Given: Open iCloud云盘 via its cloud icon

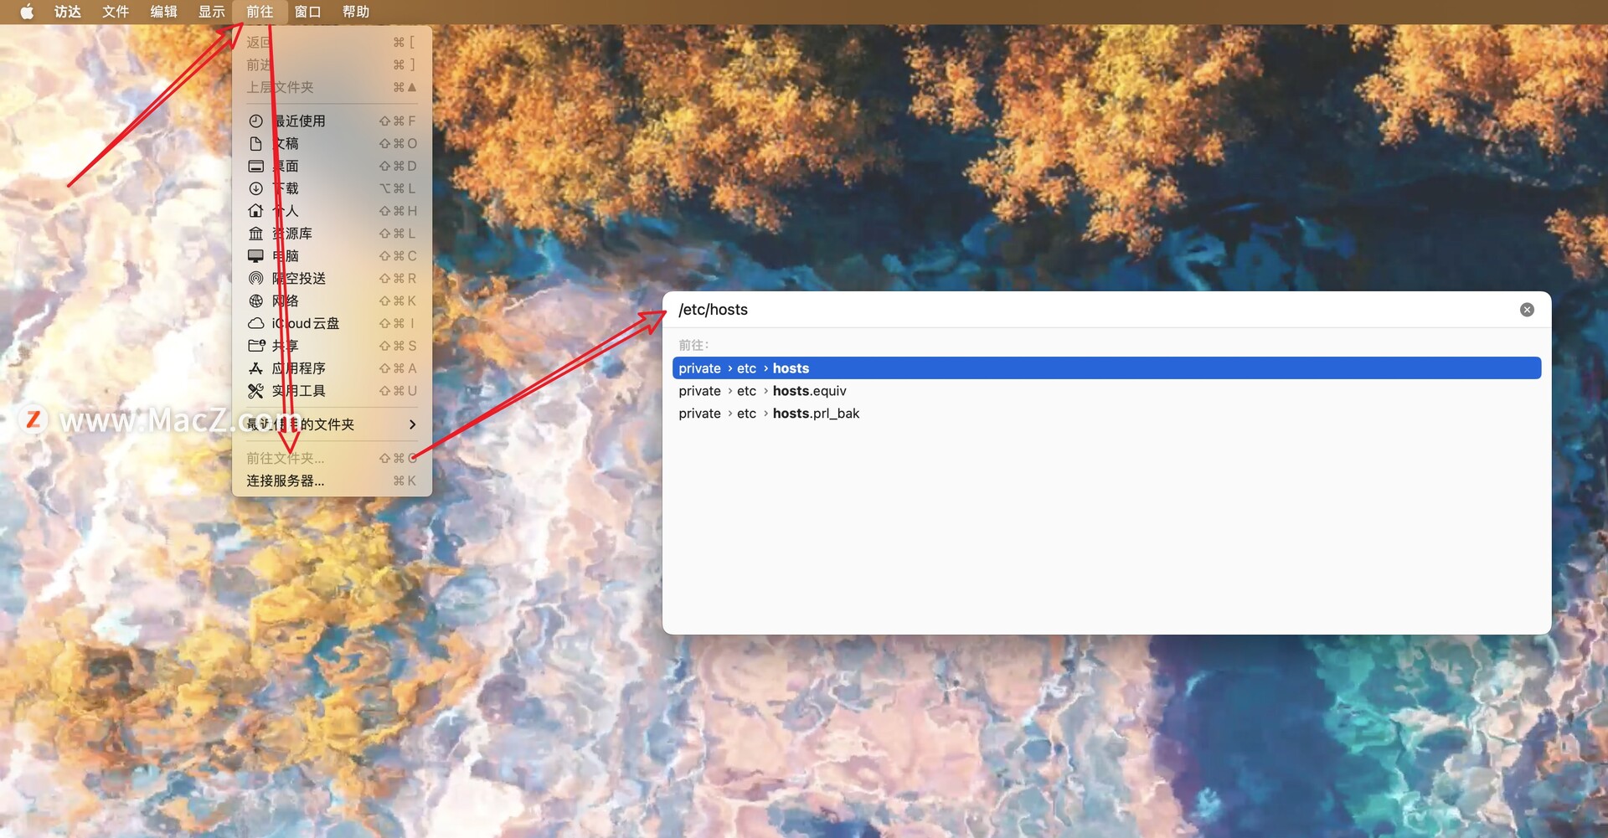Looking at the screenshot, I should pyautogui.click(x=256, y=323).
